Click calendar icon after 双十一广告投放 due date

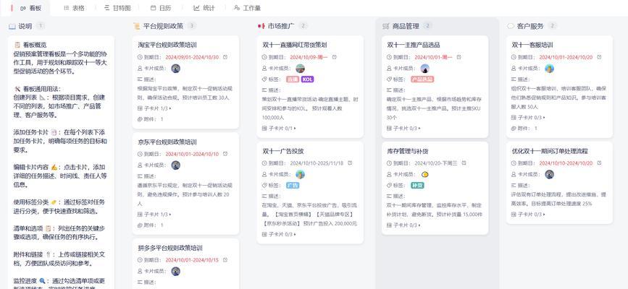pos(350,163)
